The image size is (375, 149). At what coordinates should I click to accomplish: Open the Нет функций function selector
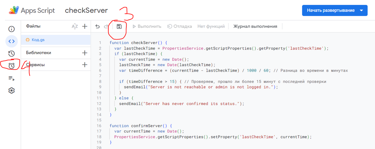211,26
